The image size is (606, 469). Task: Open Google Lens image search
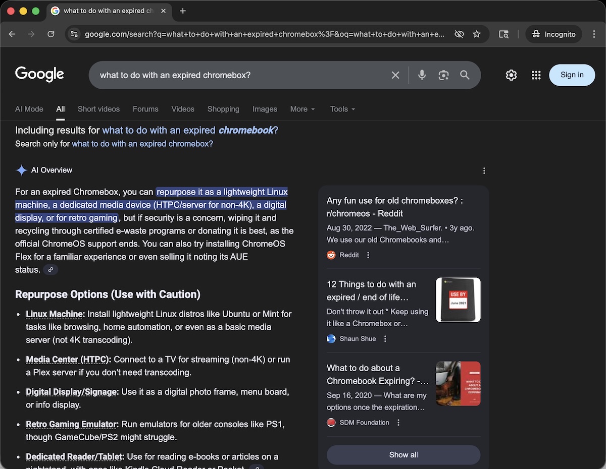point(443,75)
